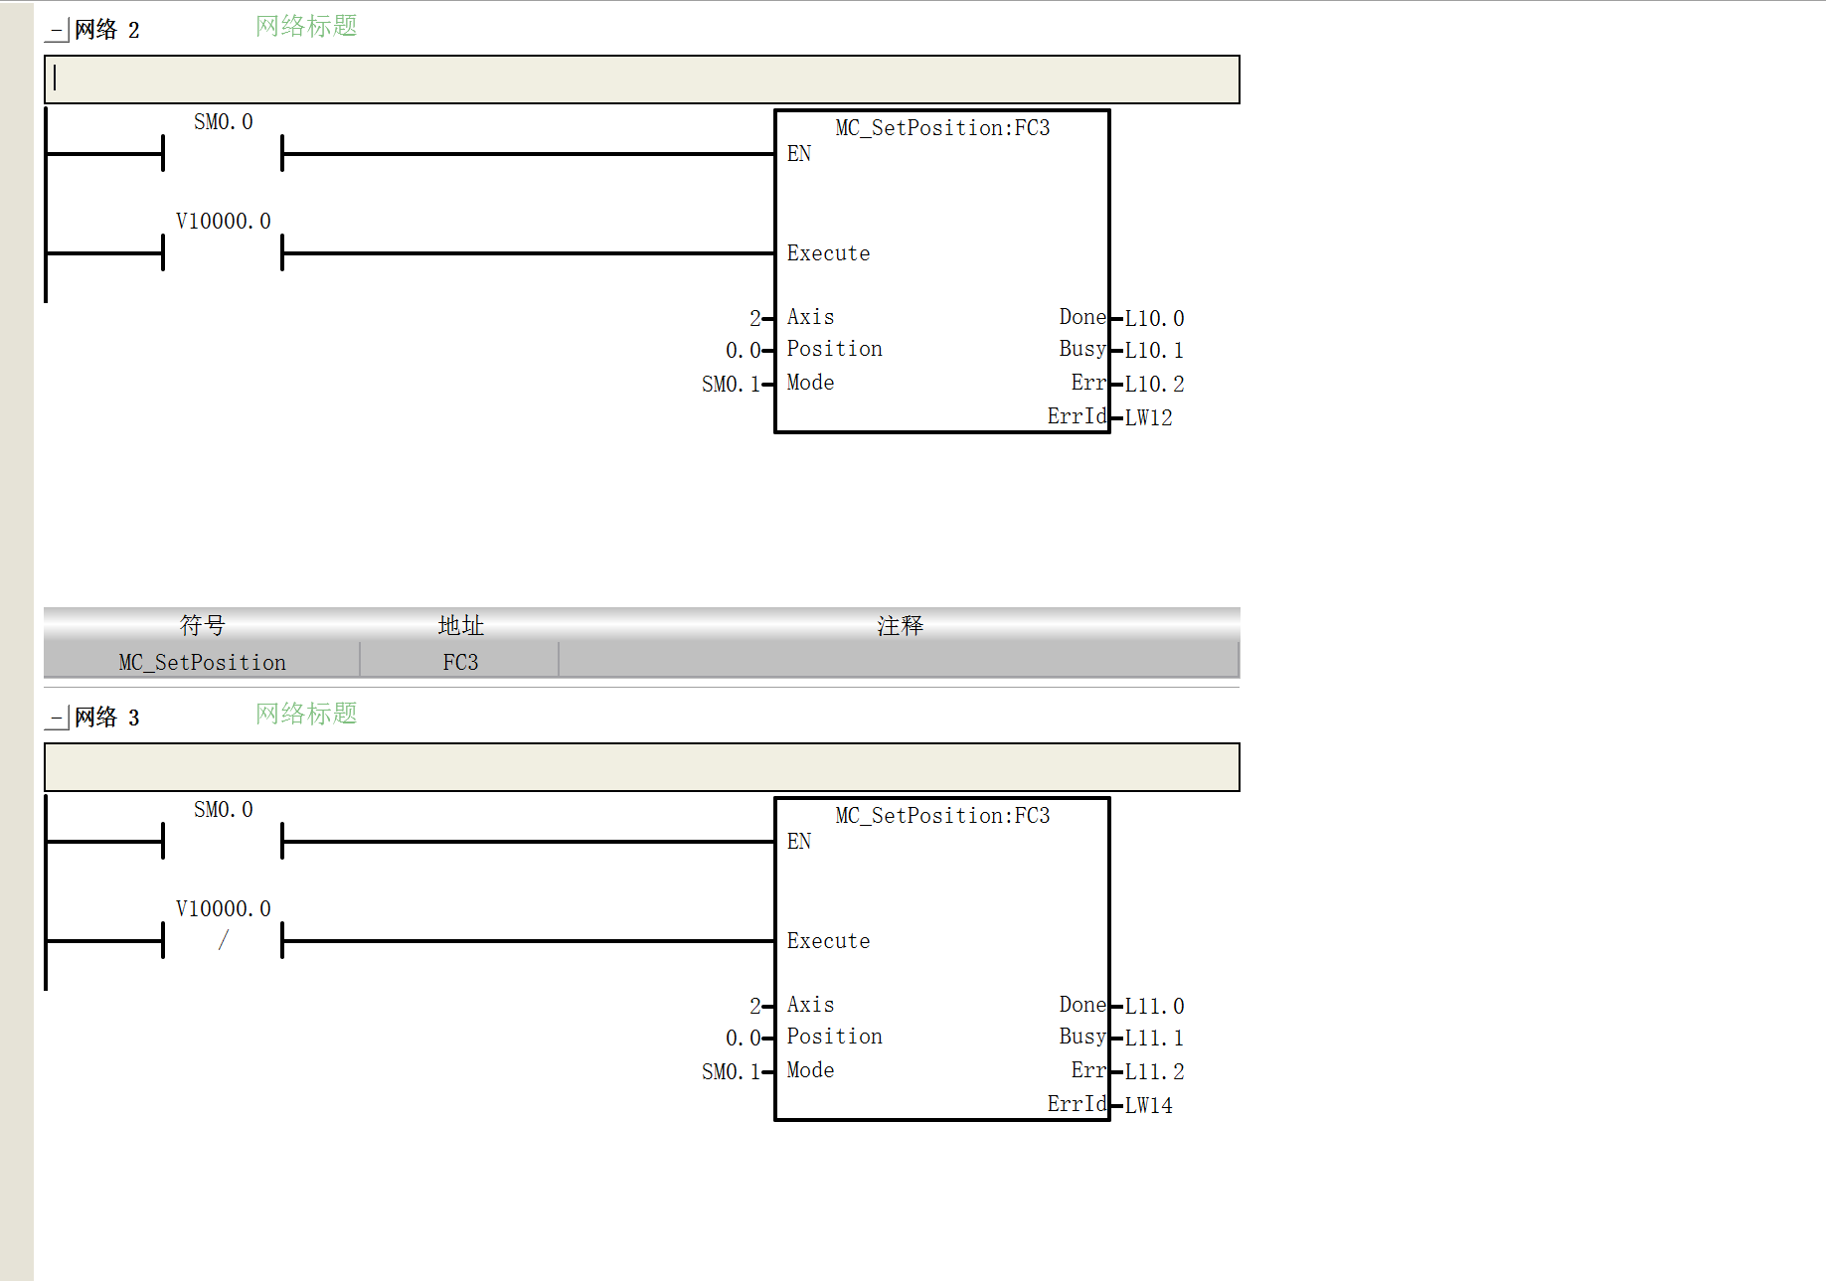Click the Execute pin in network 2
This screenshot has height=1281, width=1826.
point(828,253)
